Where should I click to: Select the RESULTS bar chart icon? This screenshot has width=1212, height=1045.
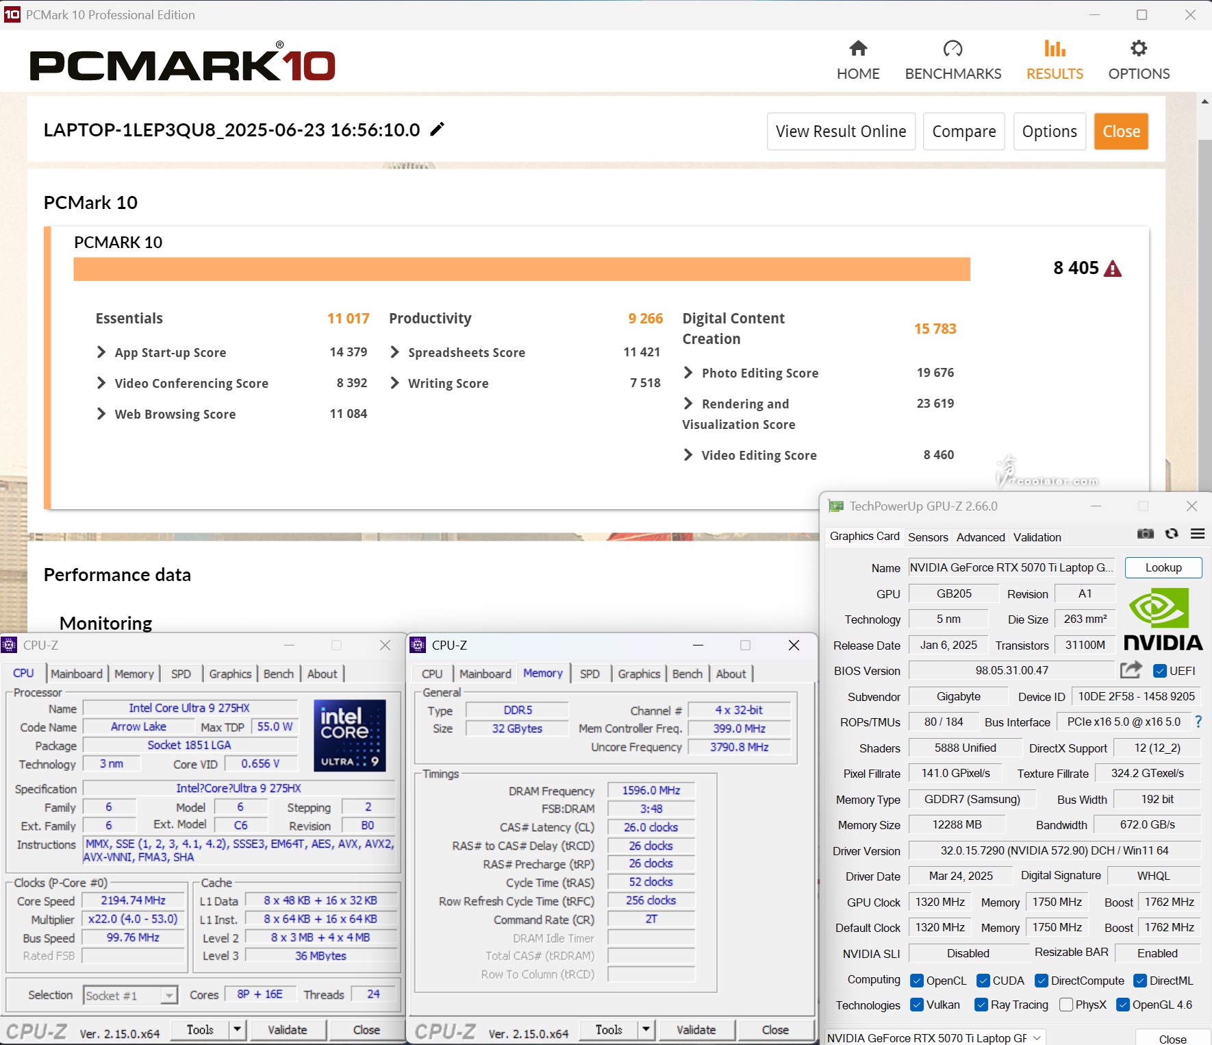pyautogui.click(x=1055, y=49)
